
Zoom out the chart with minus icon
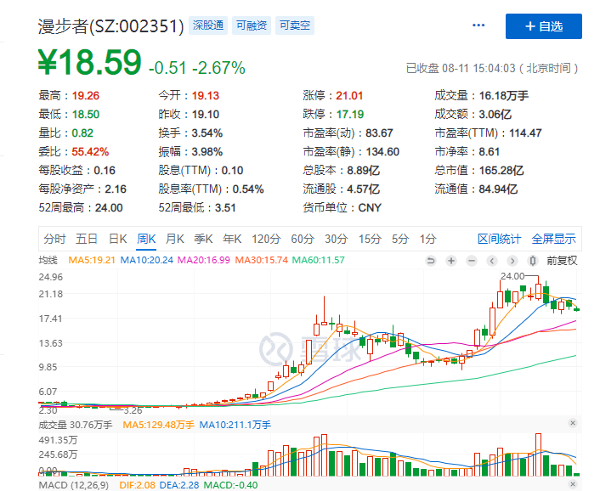[472, 261]
